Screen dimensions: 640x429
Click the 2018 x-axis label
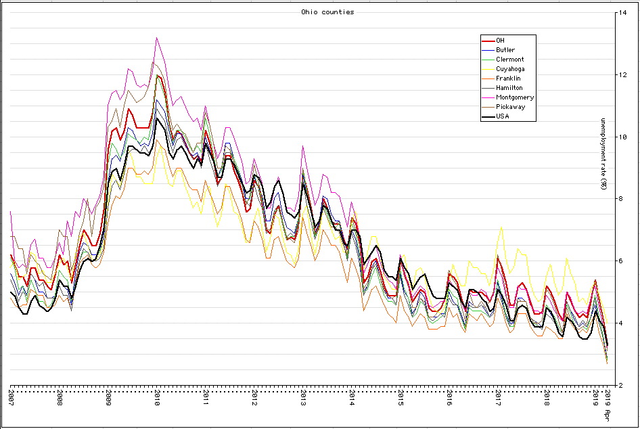[547, 398]
